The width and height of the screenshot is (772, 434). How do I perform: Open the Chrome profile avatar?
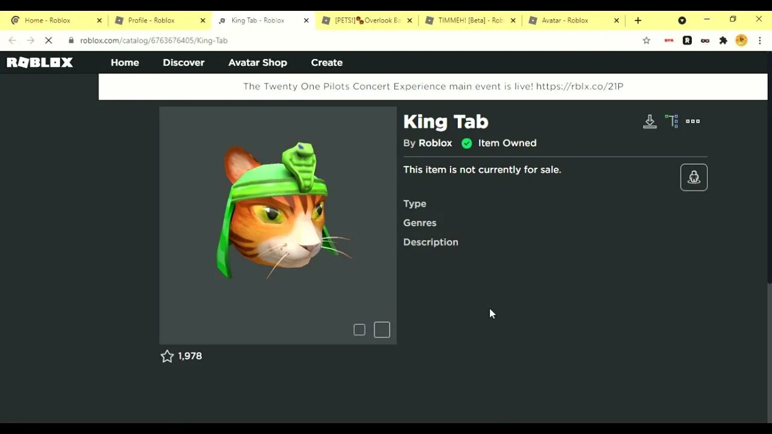click(x=741, y=40)
